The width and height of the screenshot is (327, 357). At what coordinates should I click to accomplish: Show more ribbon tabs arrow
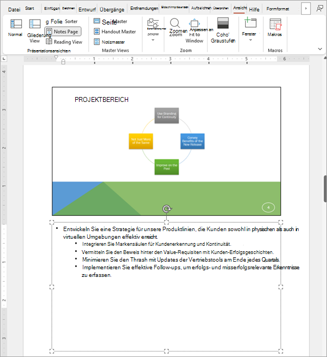click(x=306, y=8)
